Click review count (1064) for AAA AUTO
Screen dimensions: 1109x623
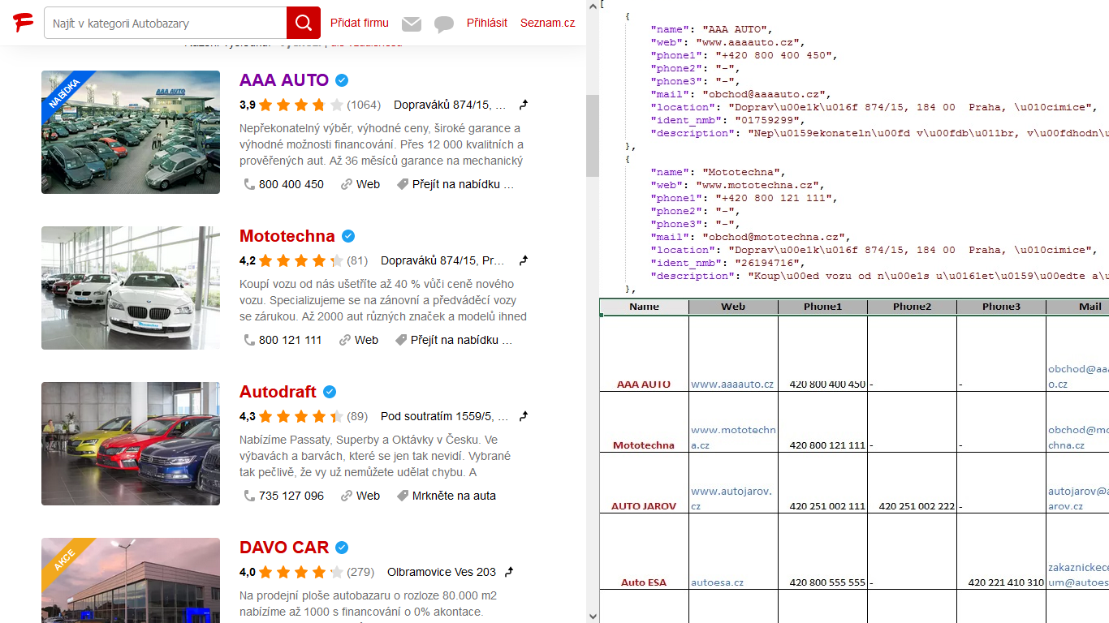click(x=364, y=105)
